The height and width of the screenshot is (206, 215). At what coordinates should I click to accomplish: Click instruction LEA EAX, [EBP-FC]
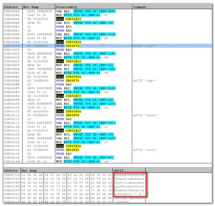point(85,158)
